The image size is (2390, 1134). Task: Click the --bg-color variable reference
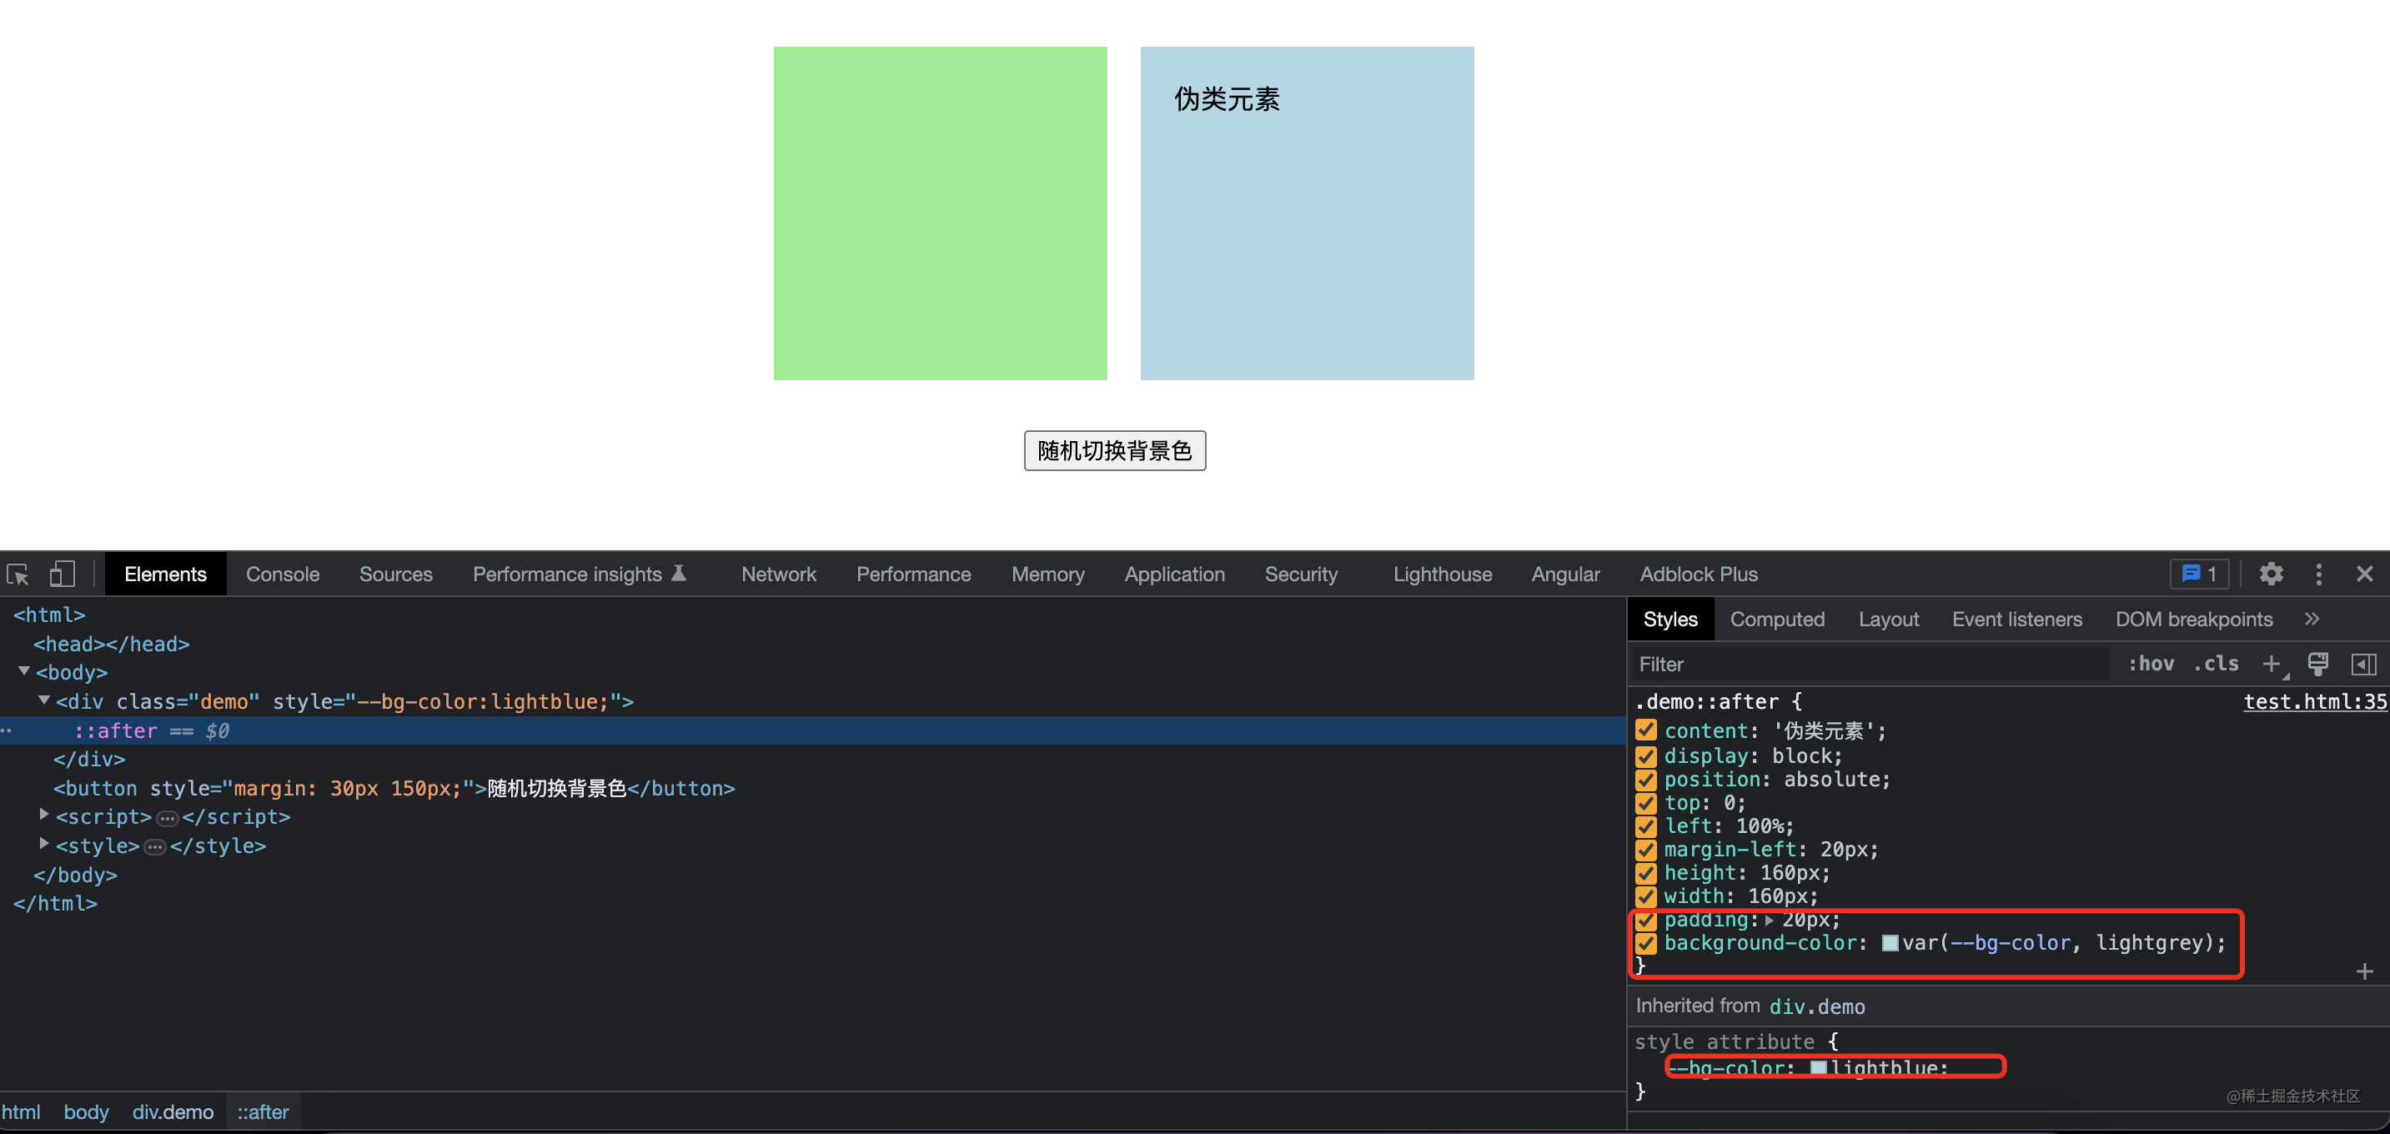click(x=2011, y=943)
